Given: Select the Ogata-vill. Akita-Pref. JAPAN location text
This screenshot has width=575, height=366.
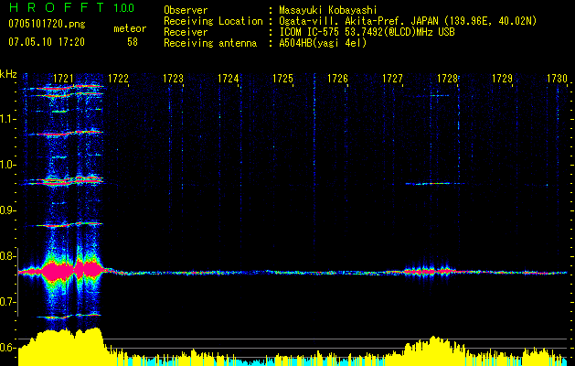Looking at the screenshot, I should point(408,21).
